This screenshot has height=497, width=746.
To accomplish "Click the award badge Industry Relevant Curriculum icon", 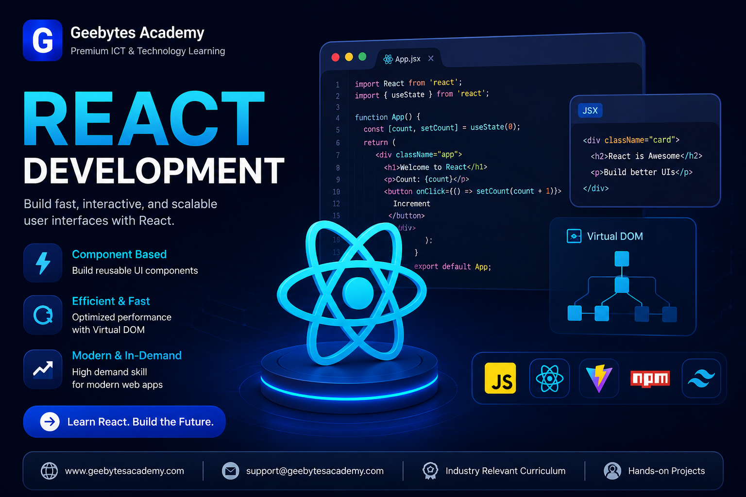I will point(430,471).
